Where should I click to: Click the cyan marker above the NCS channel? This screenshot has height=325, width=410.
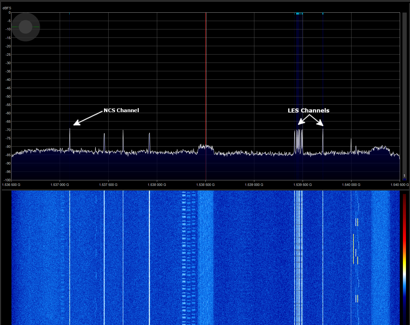coord(70,14)
